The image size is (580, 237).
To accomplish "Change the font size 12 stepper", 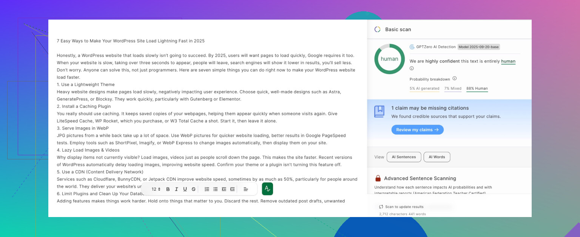I will tap(156, 189).
